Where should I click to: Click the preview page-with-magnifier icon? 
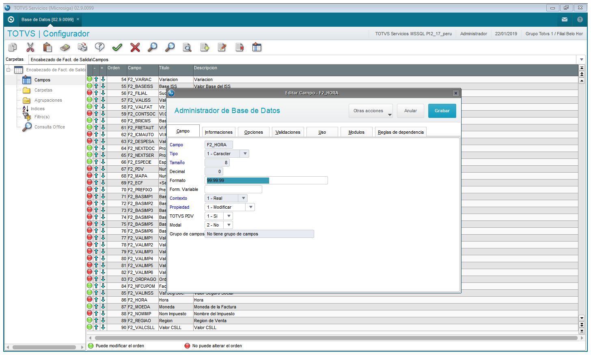[187, 47]
